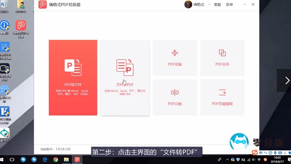Choose the PDF分割 split tool
This screenshot has height=164, width=291.
tap(175, 97)
